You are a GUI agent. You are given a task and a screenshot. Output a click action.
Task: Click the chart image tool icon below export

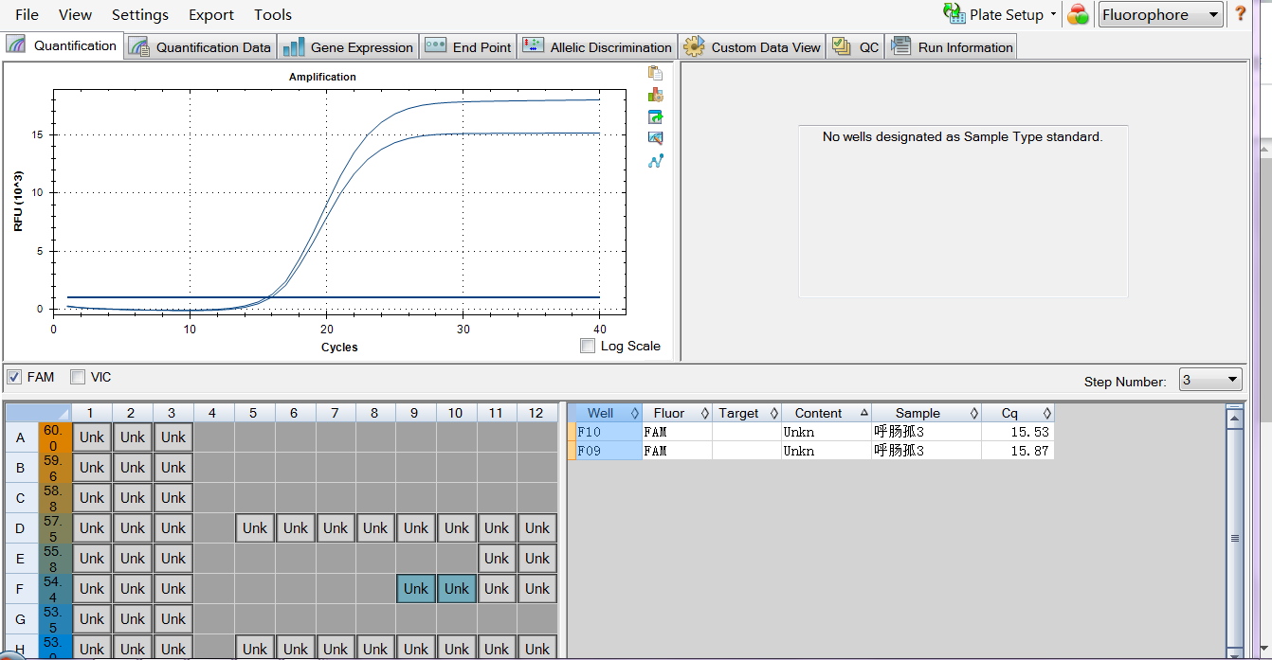[x=655, y=138]
